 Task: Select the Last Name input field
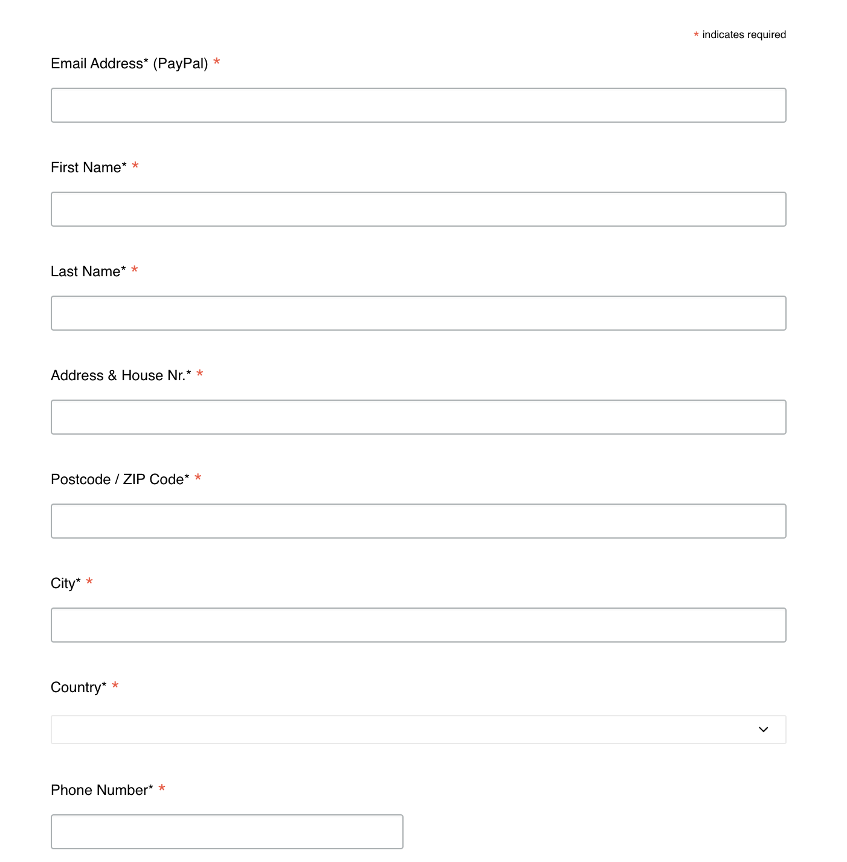418,313
